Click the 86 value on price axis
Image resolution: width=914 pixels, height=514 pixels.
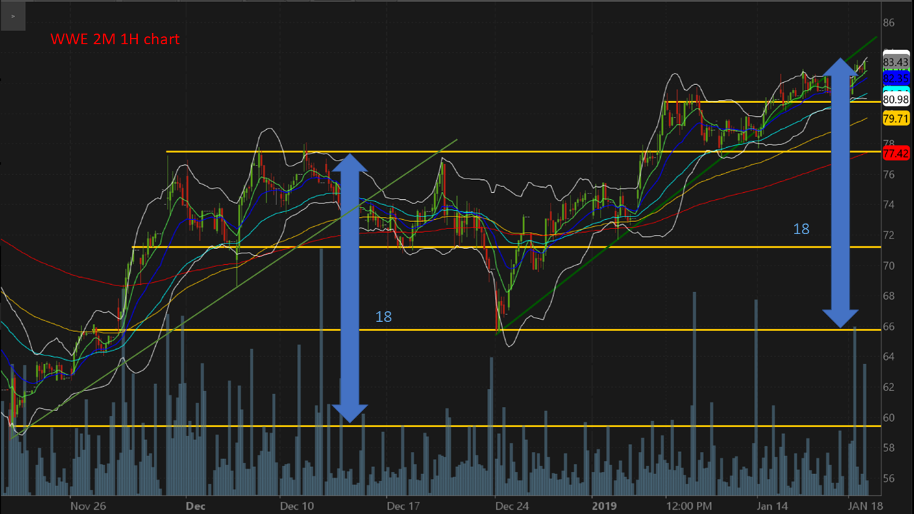pos(889,23)
